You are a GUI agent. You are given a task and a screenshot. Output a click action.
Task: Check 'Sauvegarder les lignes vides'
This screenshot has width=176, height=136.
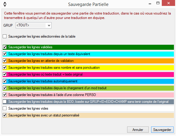[x=5, y=108]
